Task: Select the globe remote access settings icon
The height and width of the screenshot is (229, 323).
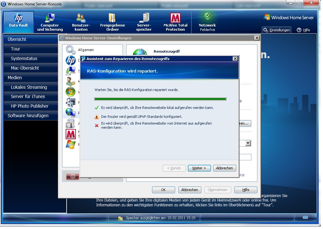Action: point(71,113)
